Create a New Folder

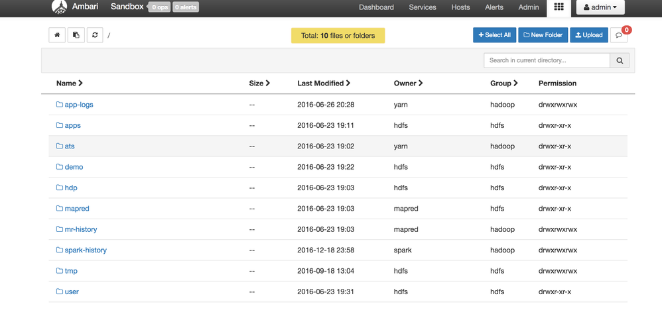click(543, 35)
